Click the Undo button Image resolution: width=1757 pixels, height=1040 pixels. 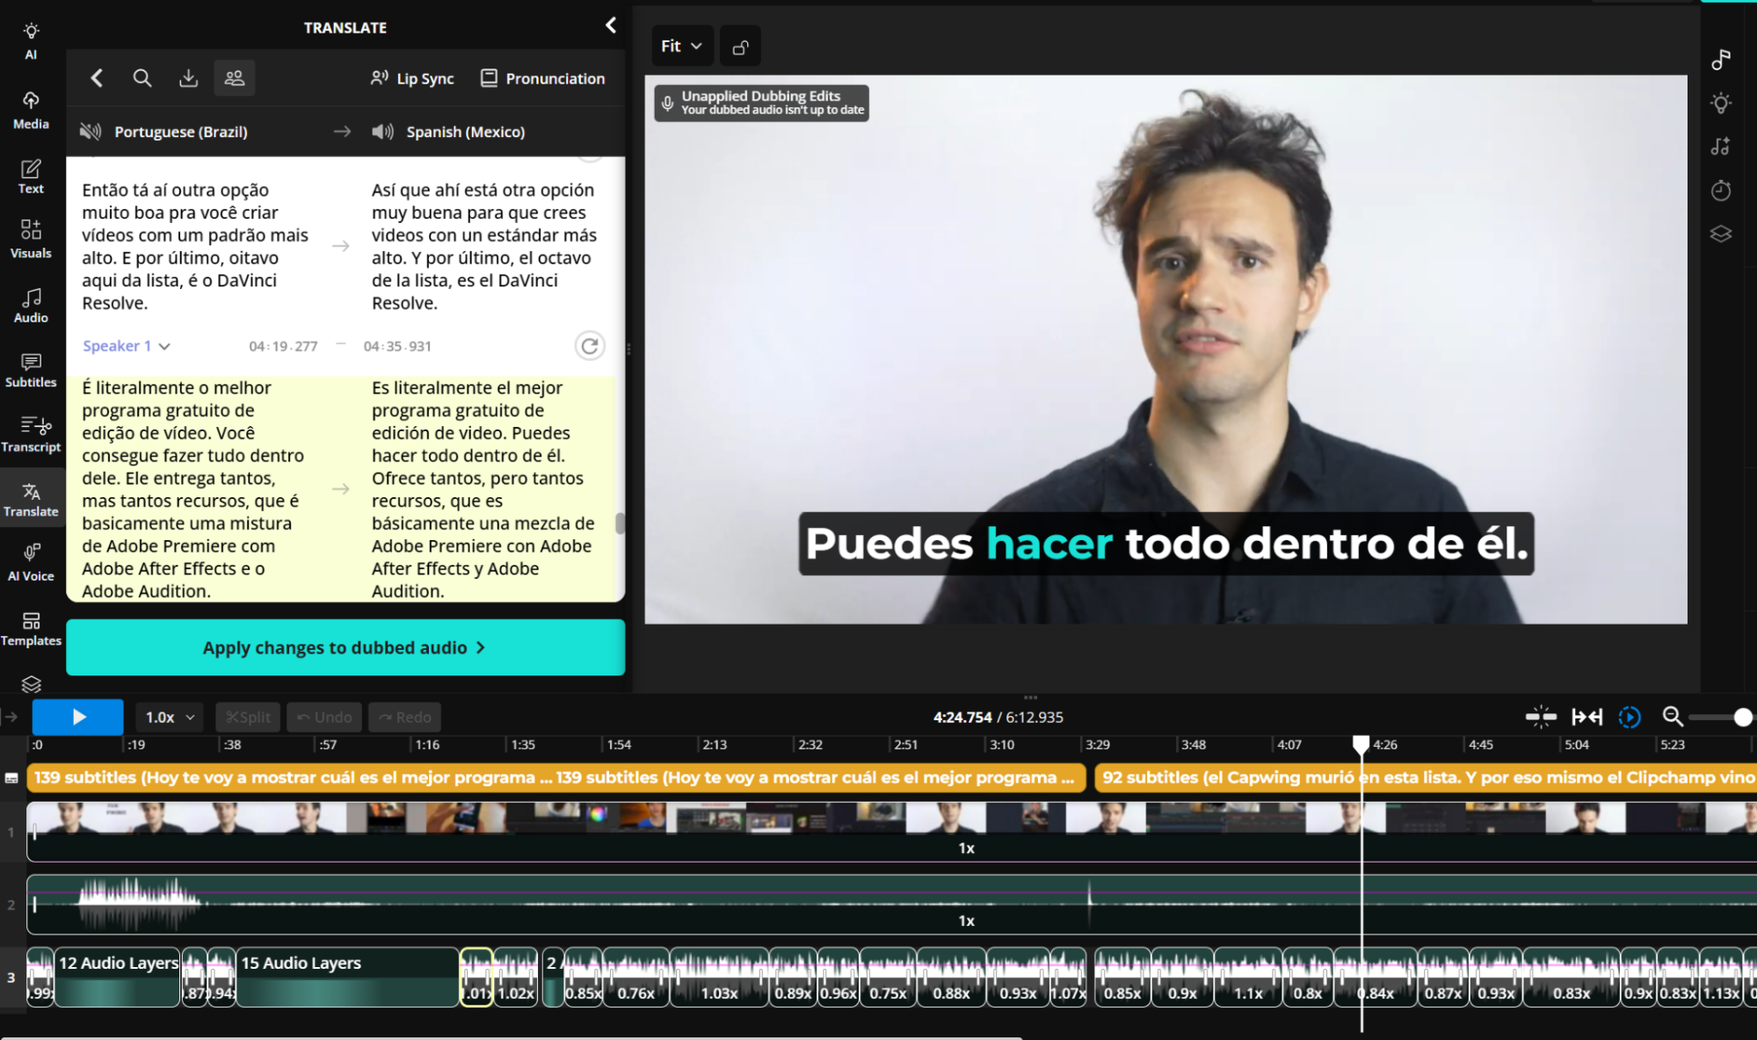tap(323, 717)
